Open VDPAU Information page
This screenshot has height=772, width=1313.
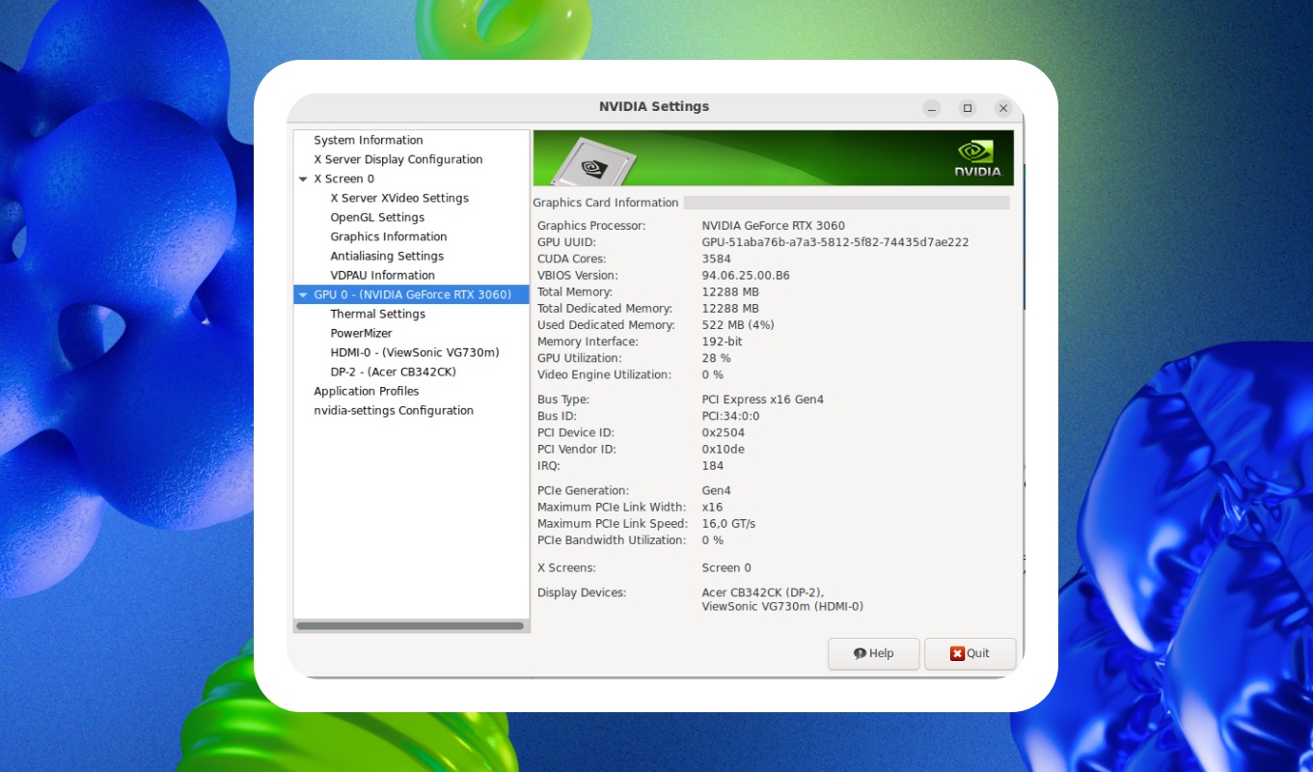click(x=383, y=275)
